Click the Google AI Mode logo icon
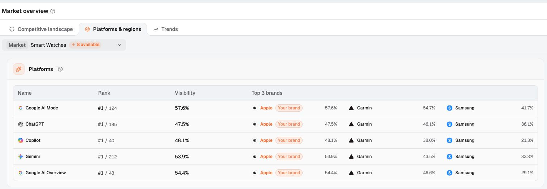 (21, 108)
